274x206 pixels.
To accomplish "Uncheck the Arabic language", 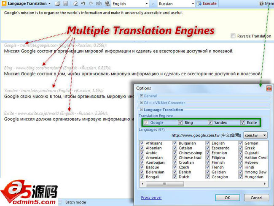I will (142, 153).
